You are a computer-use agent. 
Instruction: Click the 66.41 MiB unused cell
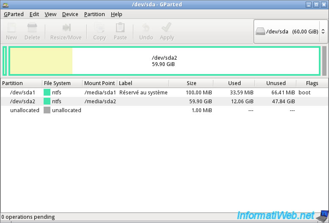tap(283, 93)
